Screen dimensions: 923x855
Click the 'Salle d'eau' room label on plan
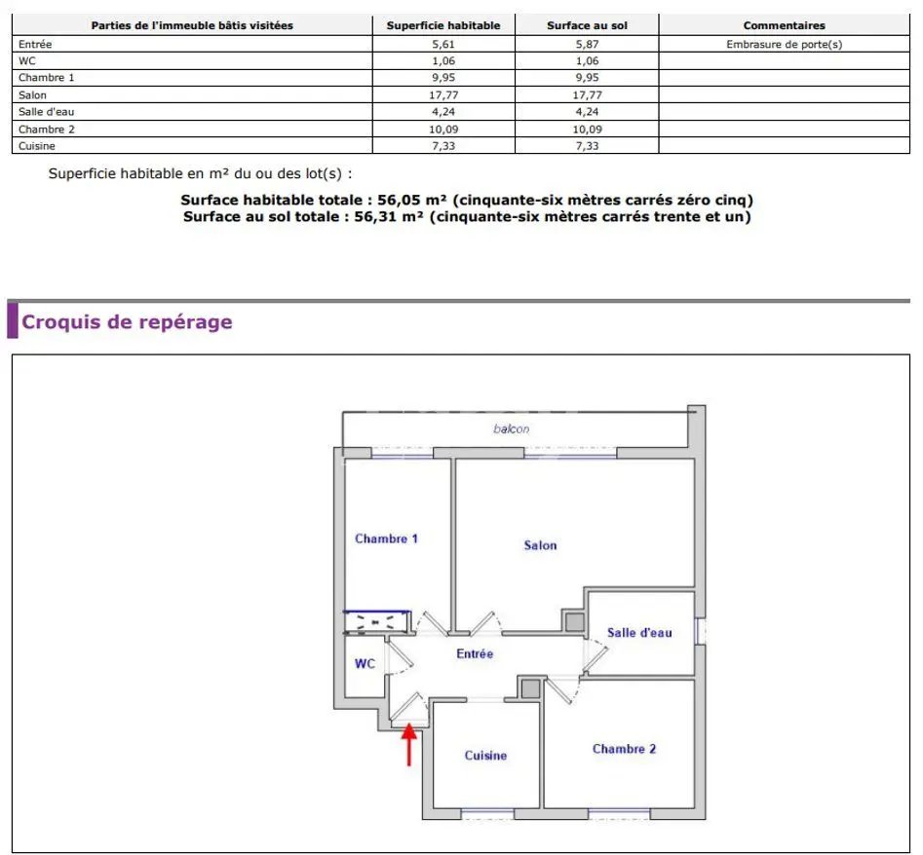coord(639,633)
